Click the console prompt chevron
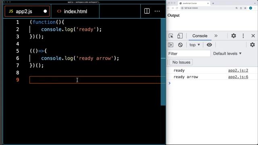Viewport: 258px width, 145px height. tap(169, 83)
